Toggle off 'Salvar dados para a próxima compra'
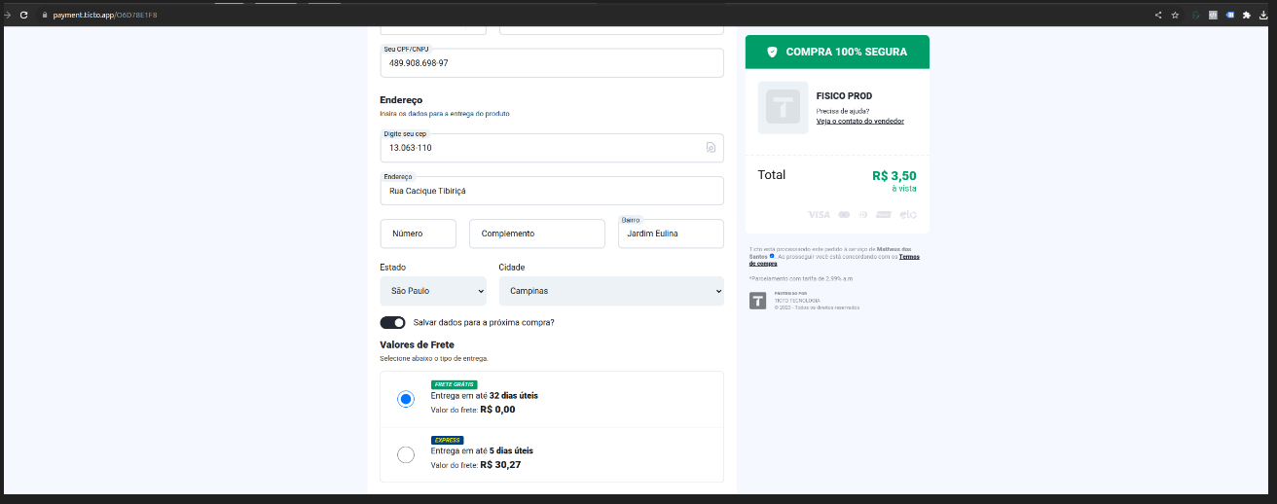The height and width of the screenshot is (504, 1277). 392,322
